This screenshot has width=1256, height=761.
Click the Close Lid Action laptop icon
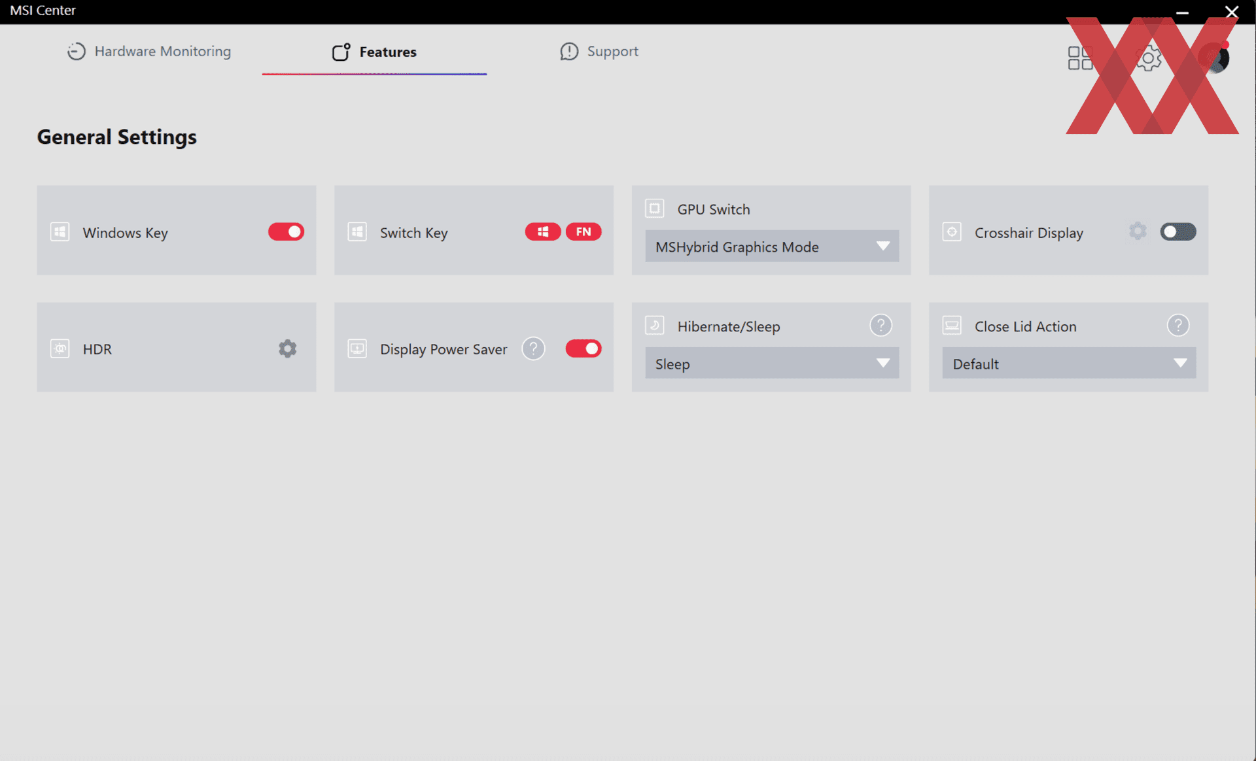[952, 325]
